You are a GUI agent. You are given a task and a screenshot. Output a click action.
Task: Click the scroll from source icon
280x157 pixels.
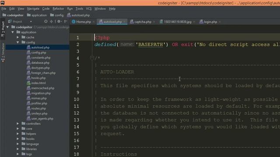pos(46,21)
